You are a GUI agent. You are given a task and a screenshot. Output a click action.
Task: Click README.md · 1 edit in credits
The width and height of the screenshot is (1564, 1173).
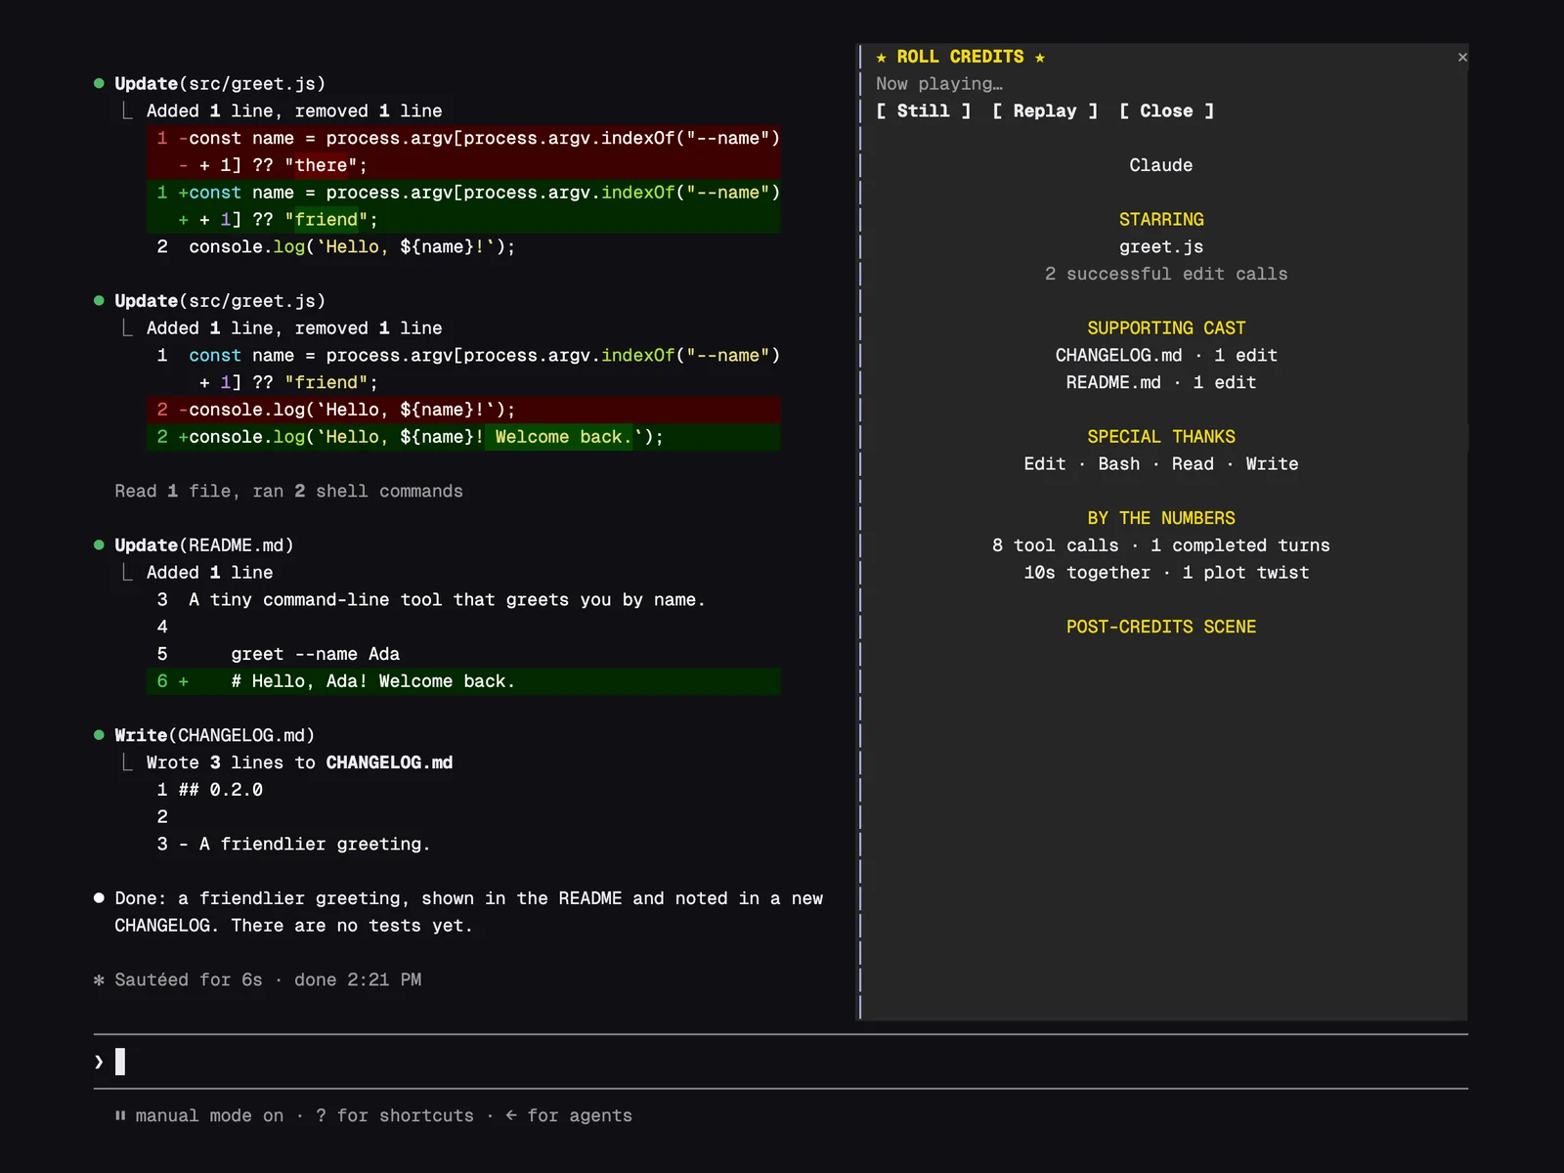(1161, 383)
